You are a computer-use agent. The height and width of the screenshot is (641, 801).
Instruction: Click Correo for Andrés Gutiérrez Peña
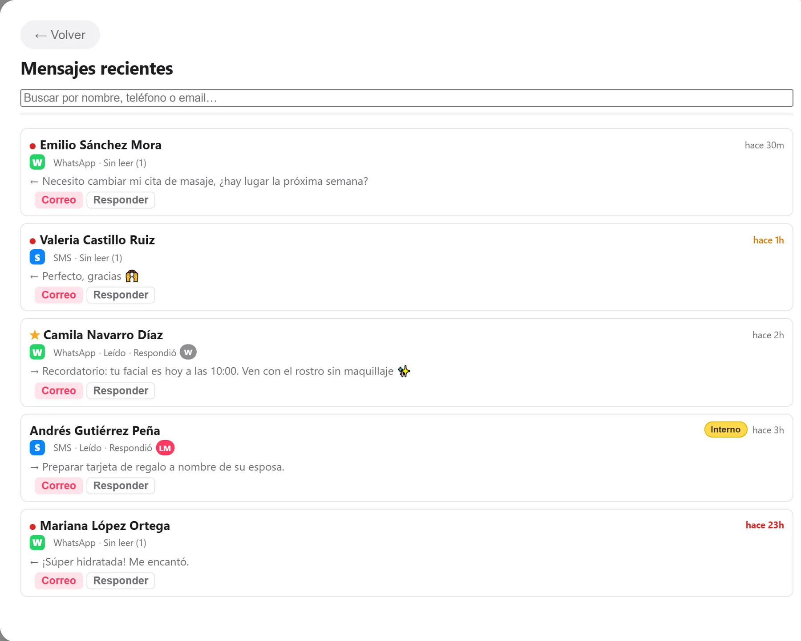59,486
